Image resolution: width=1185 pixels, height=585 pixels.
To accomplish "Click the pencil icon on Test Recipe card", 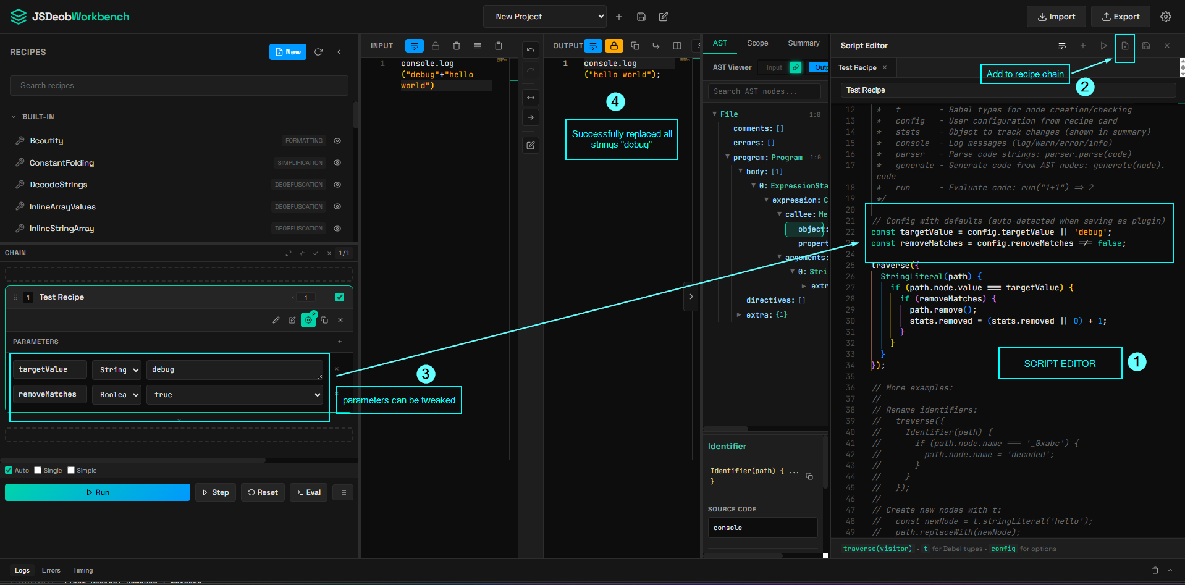I will (x=276, y=320).
